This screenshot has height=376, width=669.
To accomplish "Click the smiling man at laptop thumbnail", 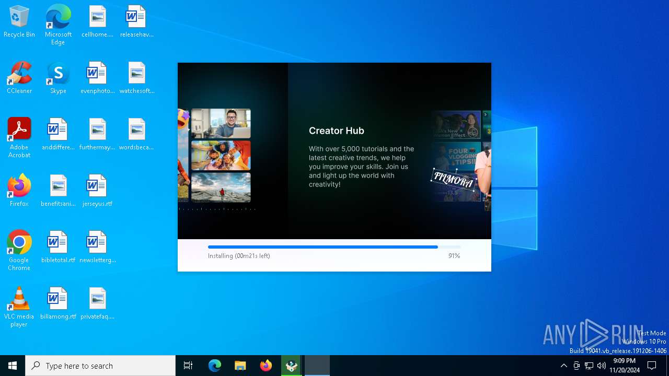I will [x=221, y=123].
